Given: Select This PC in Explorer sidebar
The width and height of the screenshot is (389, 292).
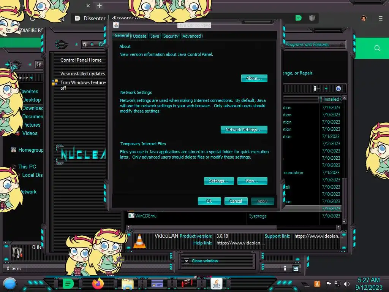Looking at the screenshot, I should coord(27,167).
